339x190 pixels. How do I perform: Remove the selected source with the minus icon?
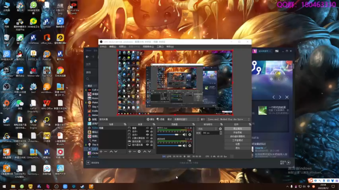(134, 152)
